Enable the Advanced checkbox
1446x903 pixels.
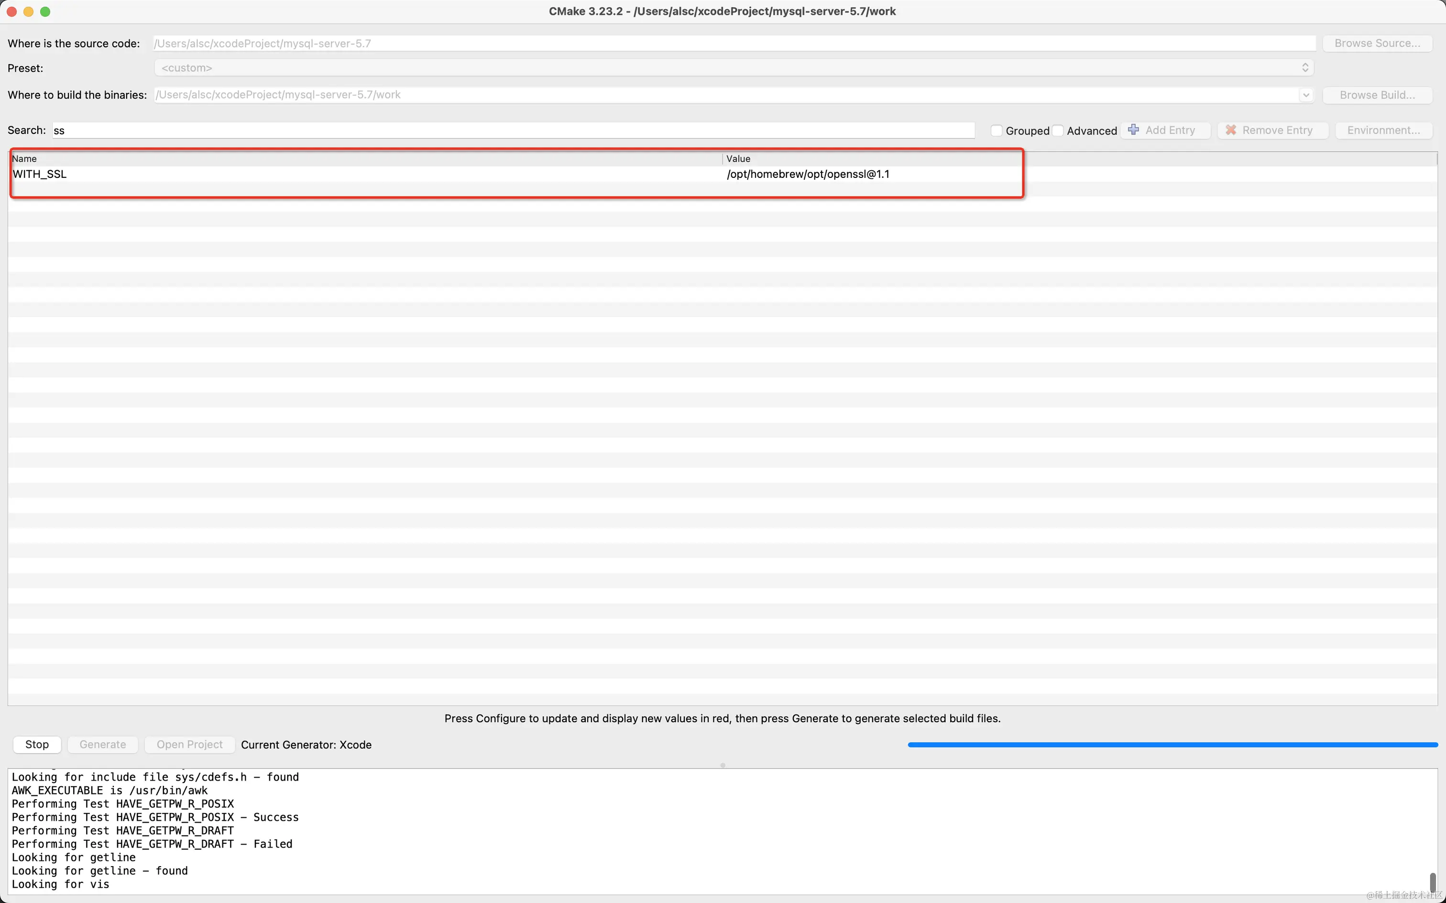[1057, 130]
